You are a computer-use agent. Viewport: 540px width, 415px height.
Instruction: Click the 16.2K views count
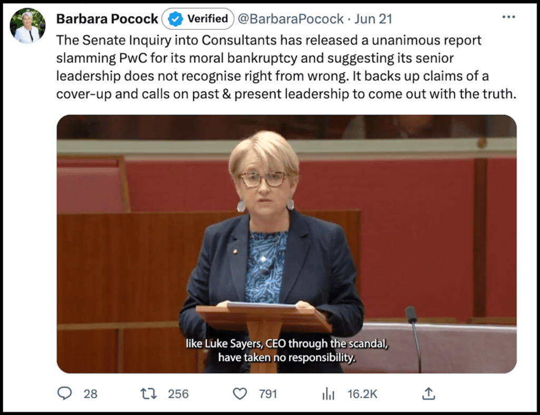click(362, 394)
